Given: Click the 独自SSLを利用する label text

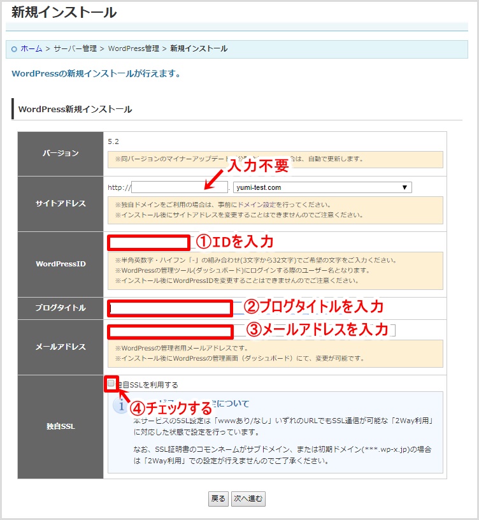Looking at the screenshot, I should pyautogui.click(x=148, y=385).
